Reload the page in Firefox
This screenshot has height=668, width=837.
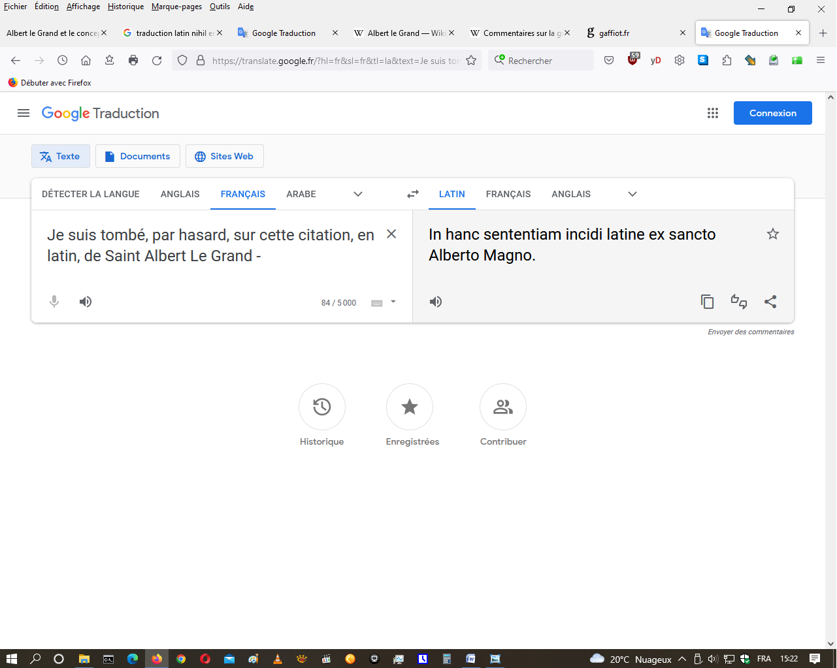(x=157, y=61)
